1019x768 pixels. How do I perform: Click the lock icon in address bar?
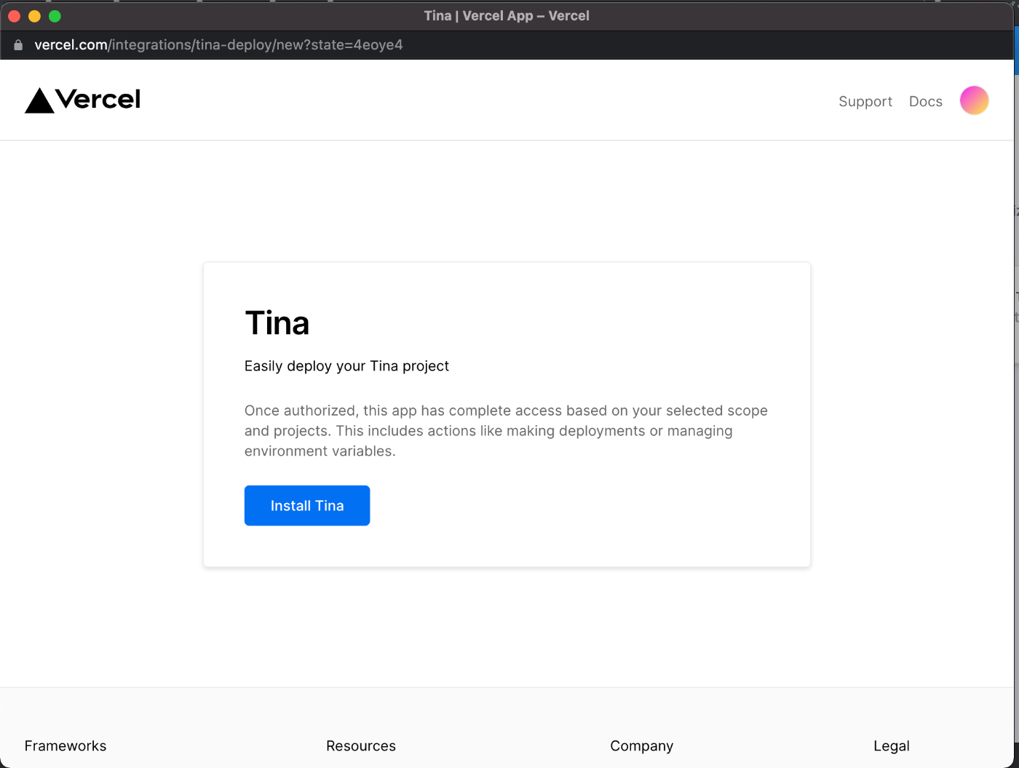point(18,45)
